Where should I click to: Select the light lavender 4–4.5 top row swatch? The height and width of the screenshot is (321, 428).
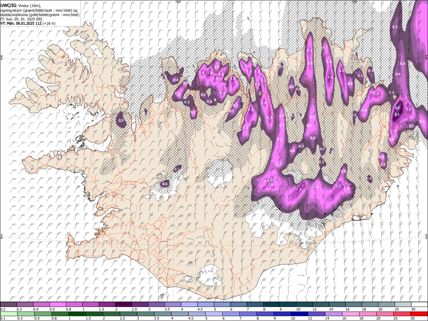pos(189,305)
